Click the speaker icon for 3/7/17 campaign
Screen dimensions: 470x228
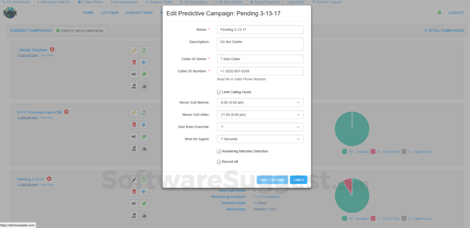(134, 136)
